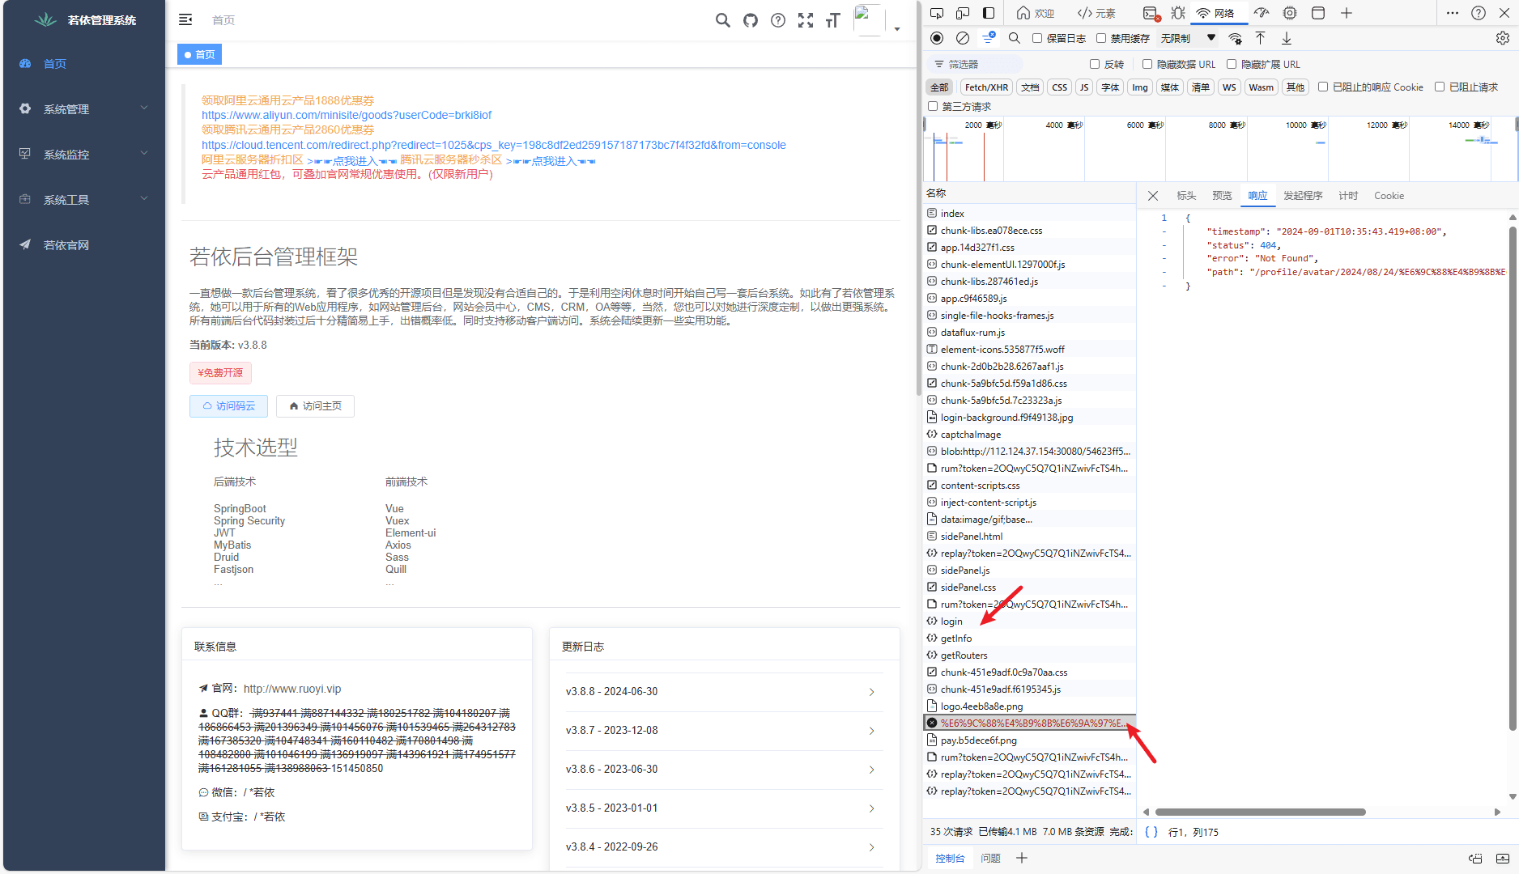Screen dimensions: 1519x874
Task: Toggle DevTools dock side panel icon
Action: 989,13
